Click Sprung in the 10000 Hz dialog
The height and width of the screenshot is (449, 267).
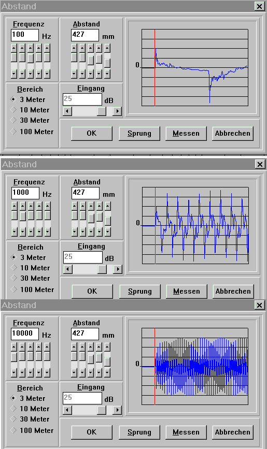139,432
